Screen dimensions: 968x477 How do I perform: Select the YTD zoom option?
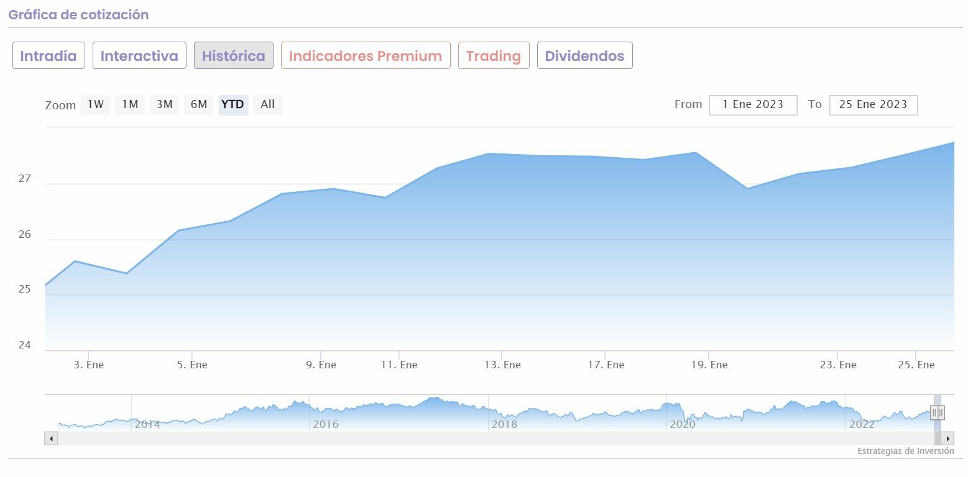[x=233, y=105]
